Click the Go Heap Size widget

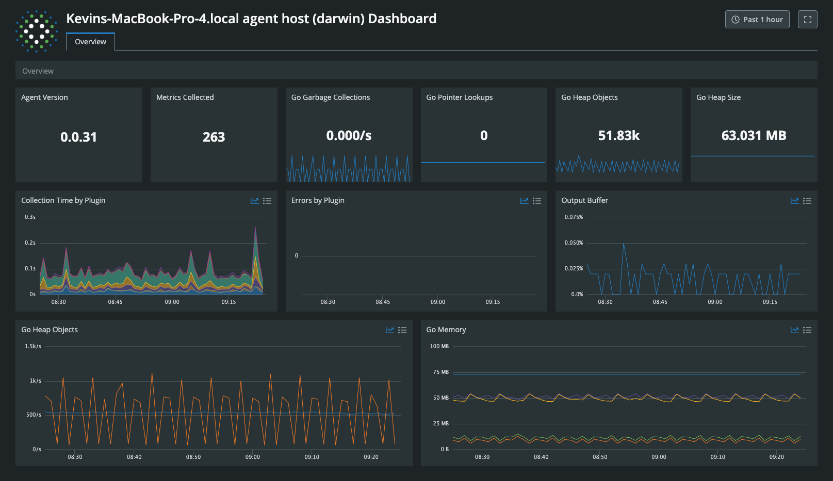pyautogui.click(x=753, y=135)
